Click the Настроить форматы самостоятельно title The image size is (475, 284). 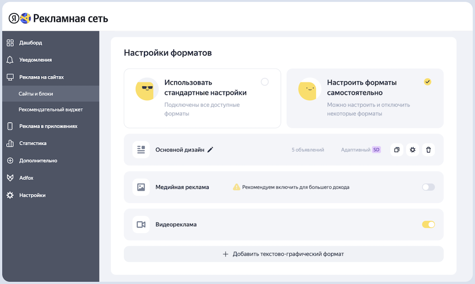tap(361, 87)
